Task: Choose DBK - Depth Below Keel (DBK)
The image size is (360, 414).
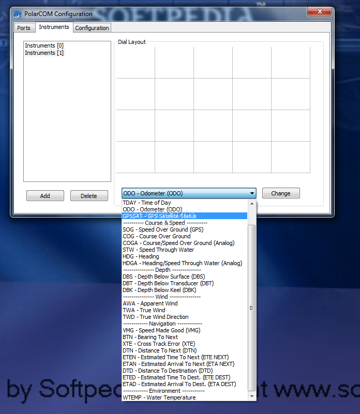Action: (x=185, y=290)
